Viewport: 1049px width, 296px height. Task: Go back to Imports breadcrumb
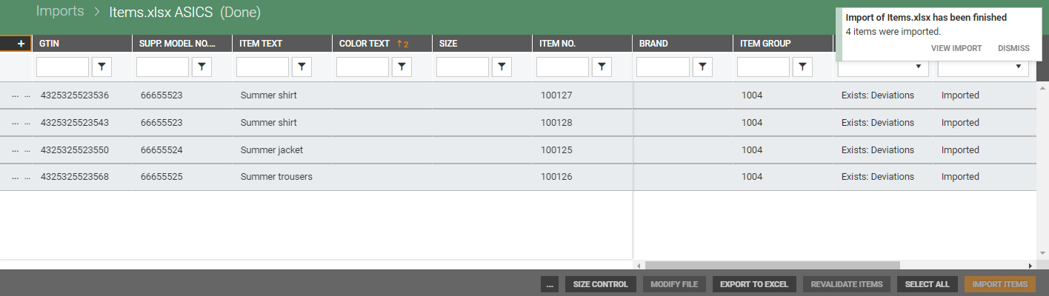click(60, 12)
